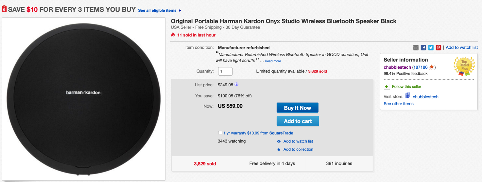Open See other items link
This screenshot has width=482, height=182.
click(x=398, y=104)
